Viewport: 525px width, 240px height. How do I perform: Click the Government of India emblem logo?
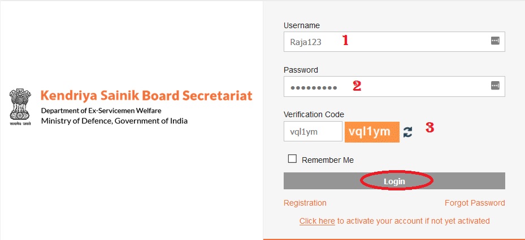point(20,107)
